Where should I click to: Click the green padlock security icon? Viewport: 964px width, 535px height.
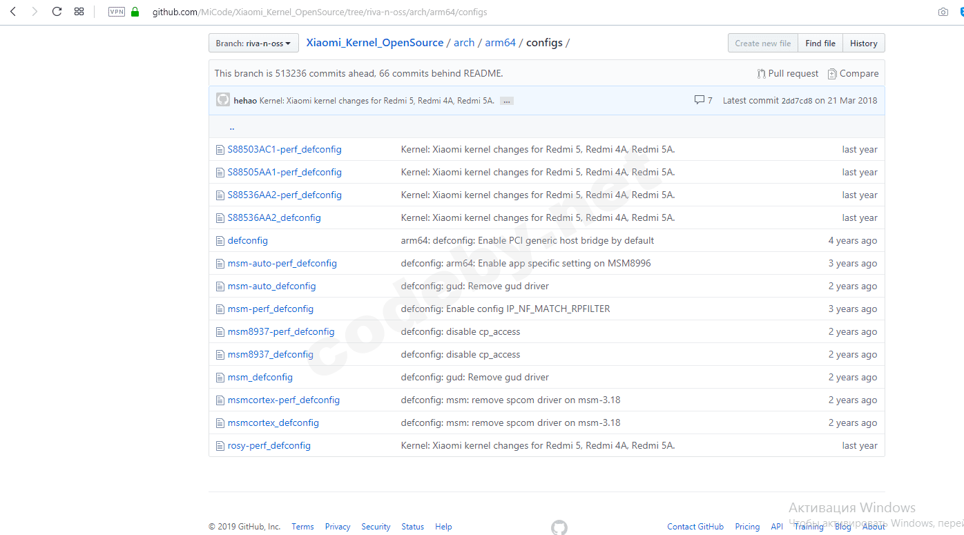pyautogui.click(x=135, y=12)
